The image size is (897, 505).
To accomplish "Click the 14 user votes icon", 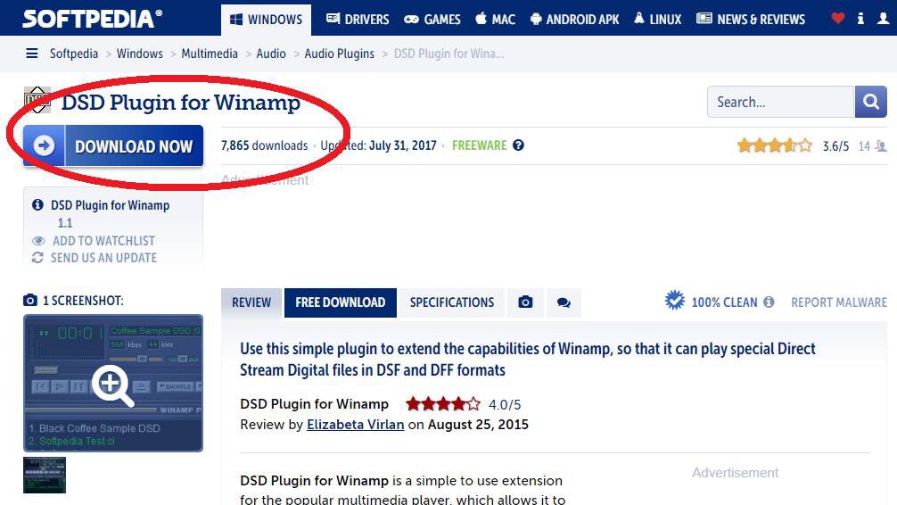I will 880,146.
